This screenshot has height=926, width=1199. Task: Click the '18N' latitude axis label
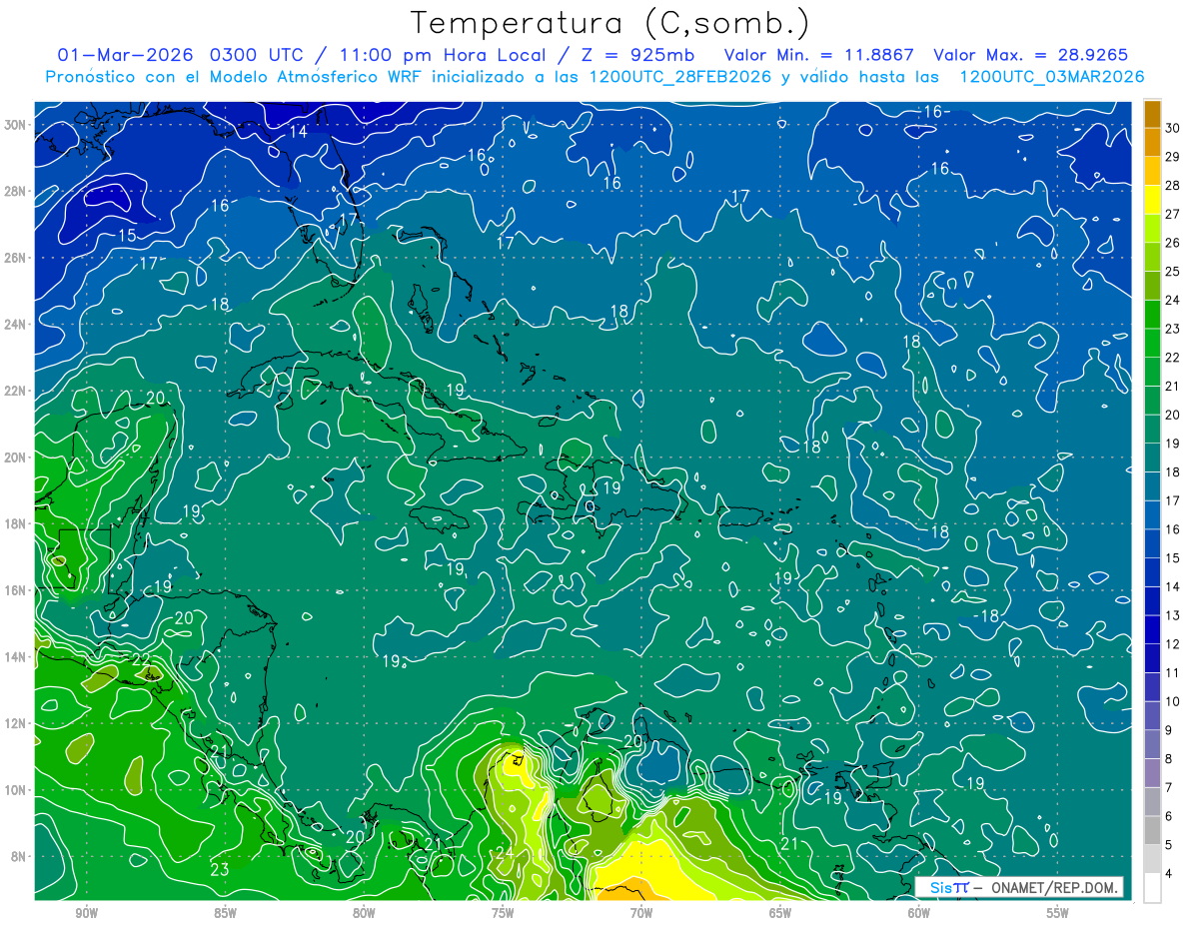(x=16, y=523)
